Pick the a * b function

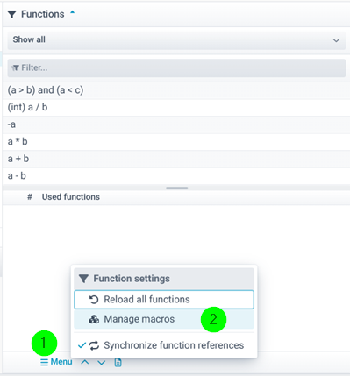[x=176, y=142]
